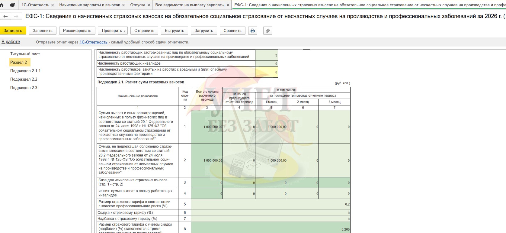Select the Надбавка к страховому тарифу value cell

coord(271,219)
